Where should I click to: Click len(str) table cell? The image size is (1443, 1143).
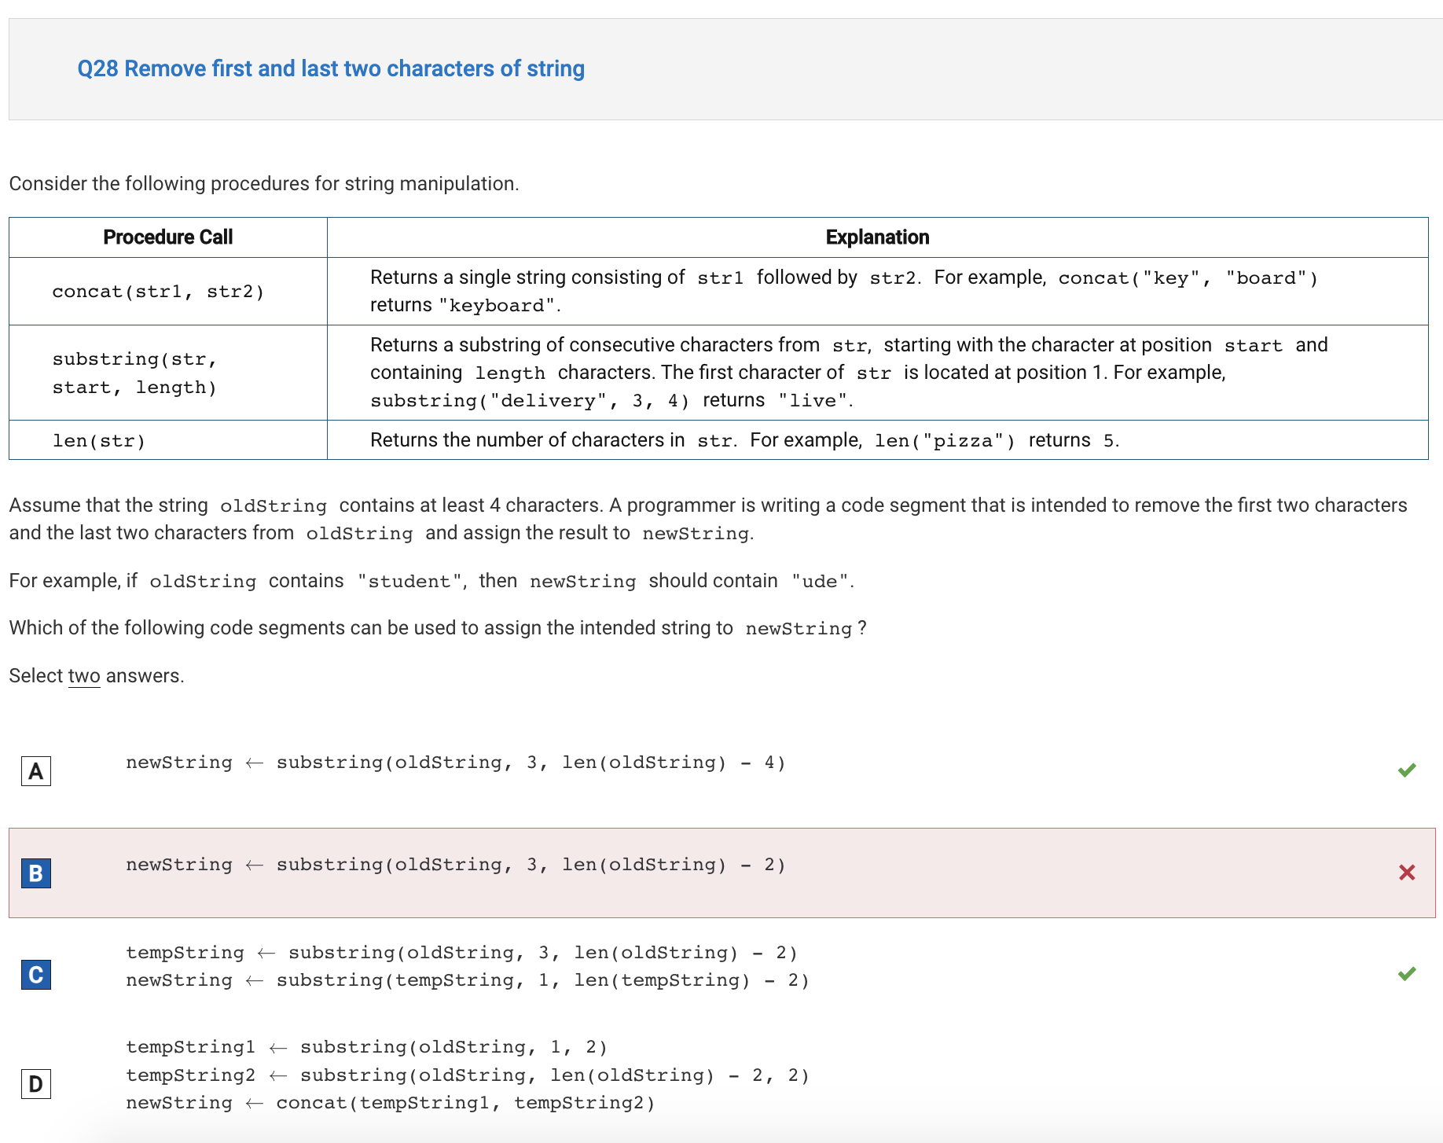click(x=168, y=440)
